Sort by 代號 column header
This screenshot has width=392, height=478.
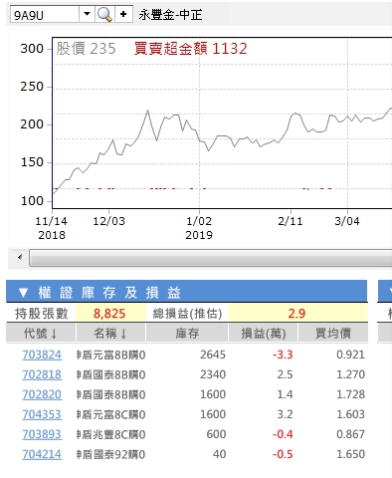click(x=41, y=334)
